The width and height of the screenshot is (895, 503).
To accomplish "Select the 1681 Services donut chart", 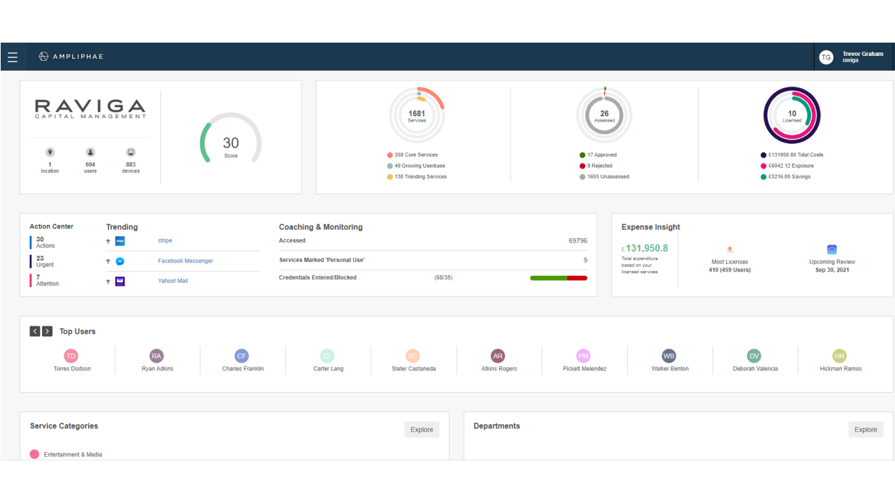I will coord(417,115).
